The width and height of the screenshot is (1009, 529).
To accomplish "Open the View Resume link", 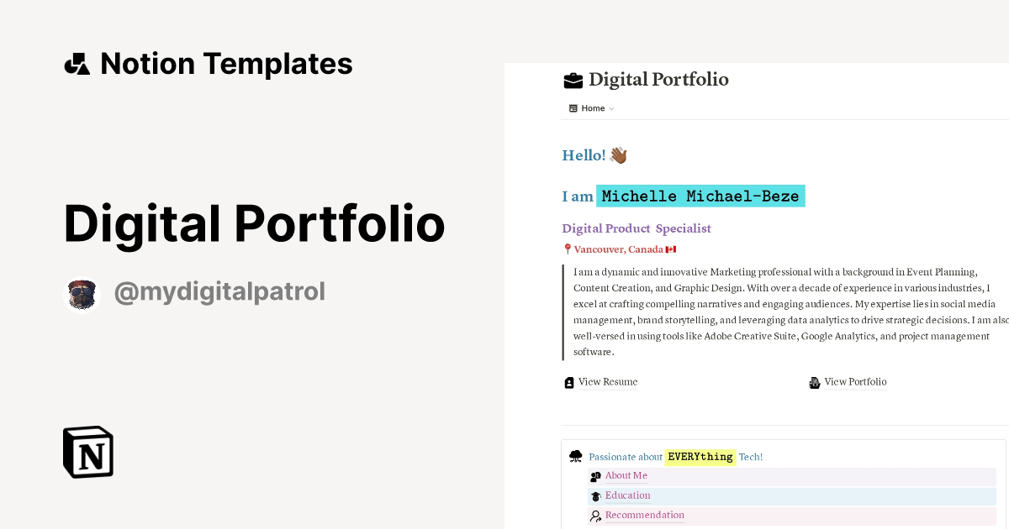I will 608,382.
